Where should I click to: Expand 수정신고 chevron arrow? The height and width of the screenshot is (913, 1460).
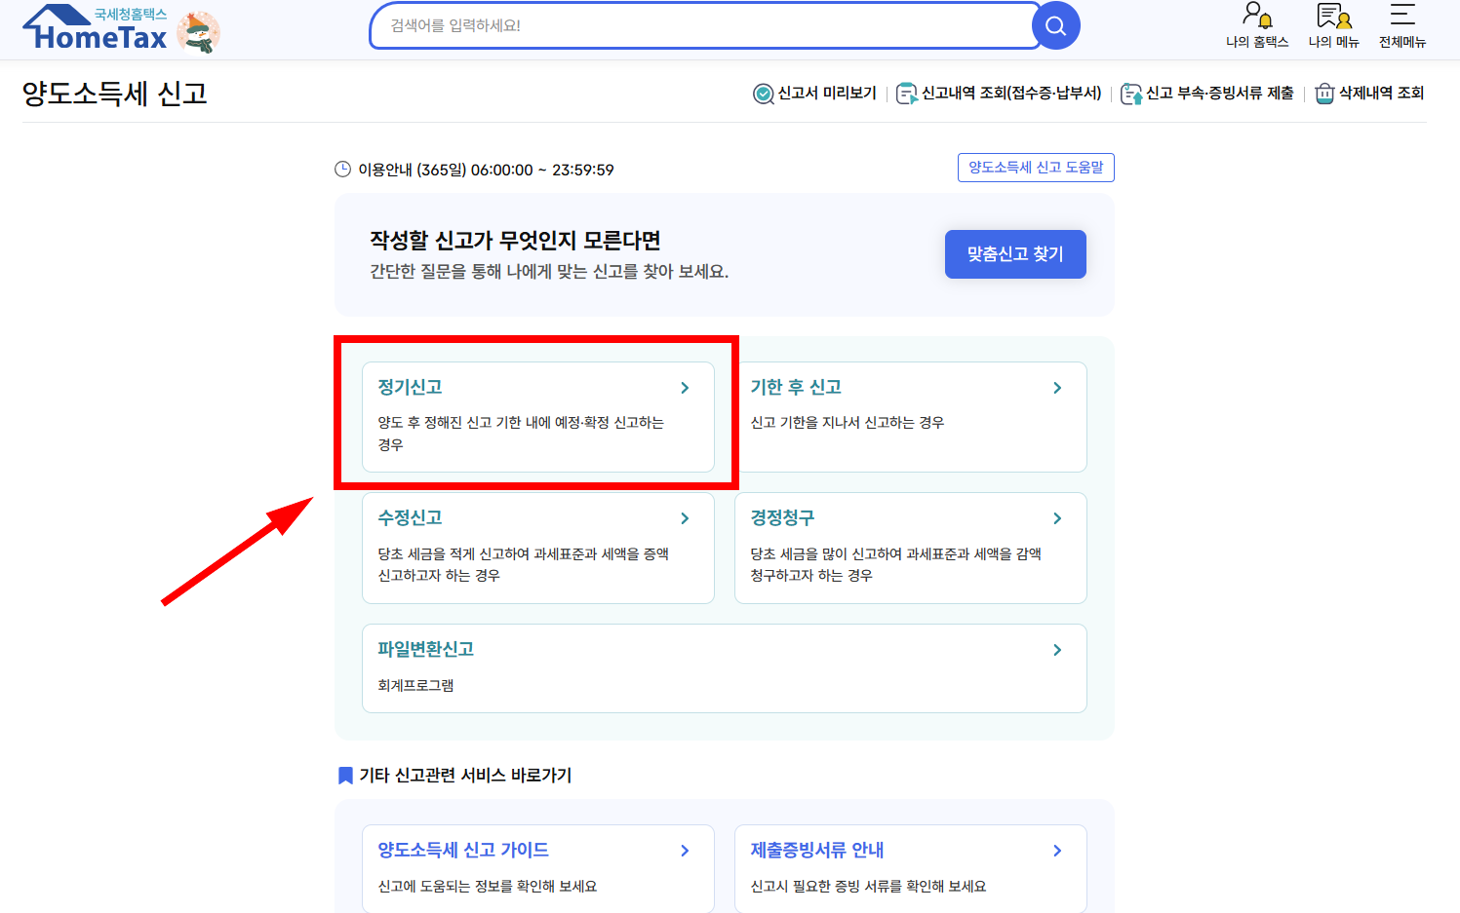click(x=685, y=518)
